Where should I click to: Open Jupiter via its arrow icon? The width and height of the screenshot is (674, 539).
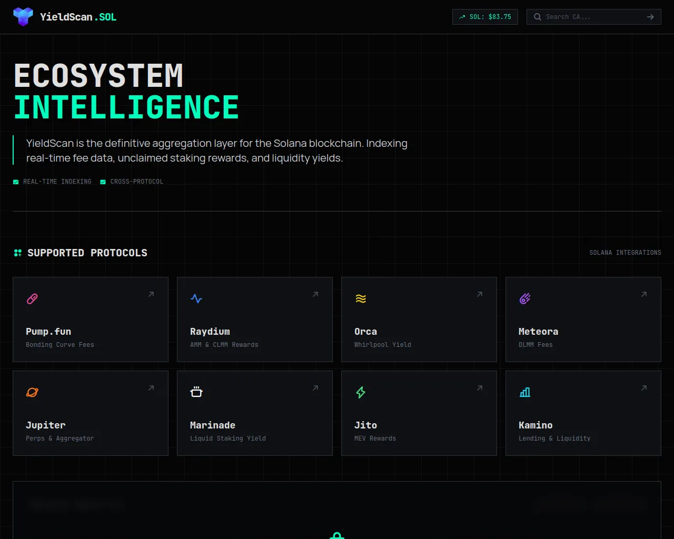(x=151, y=388)
